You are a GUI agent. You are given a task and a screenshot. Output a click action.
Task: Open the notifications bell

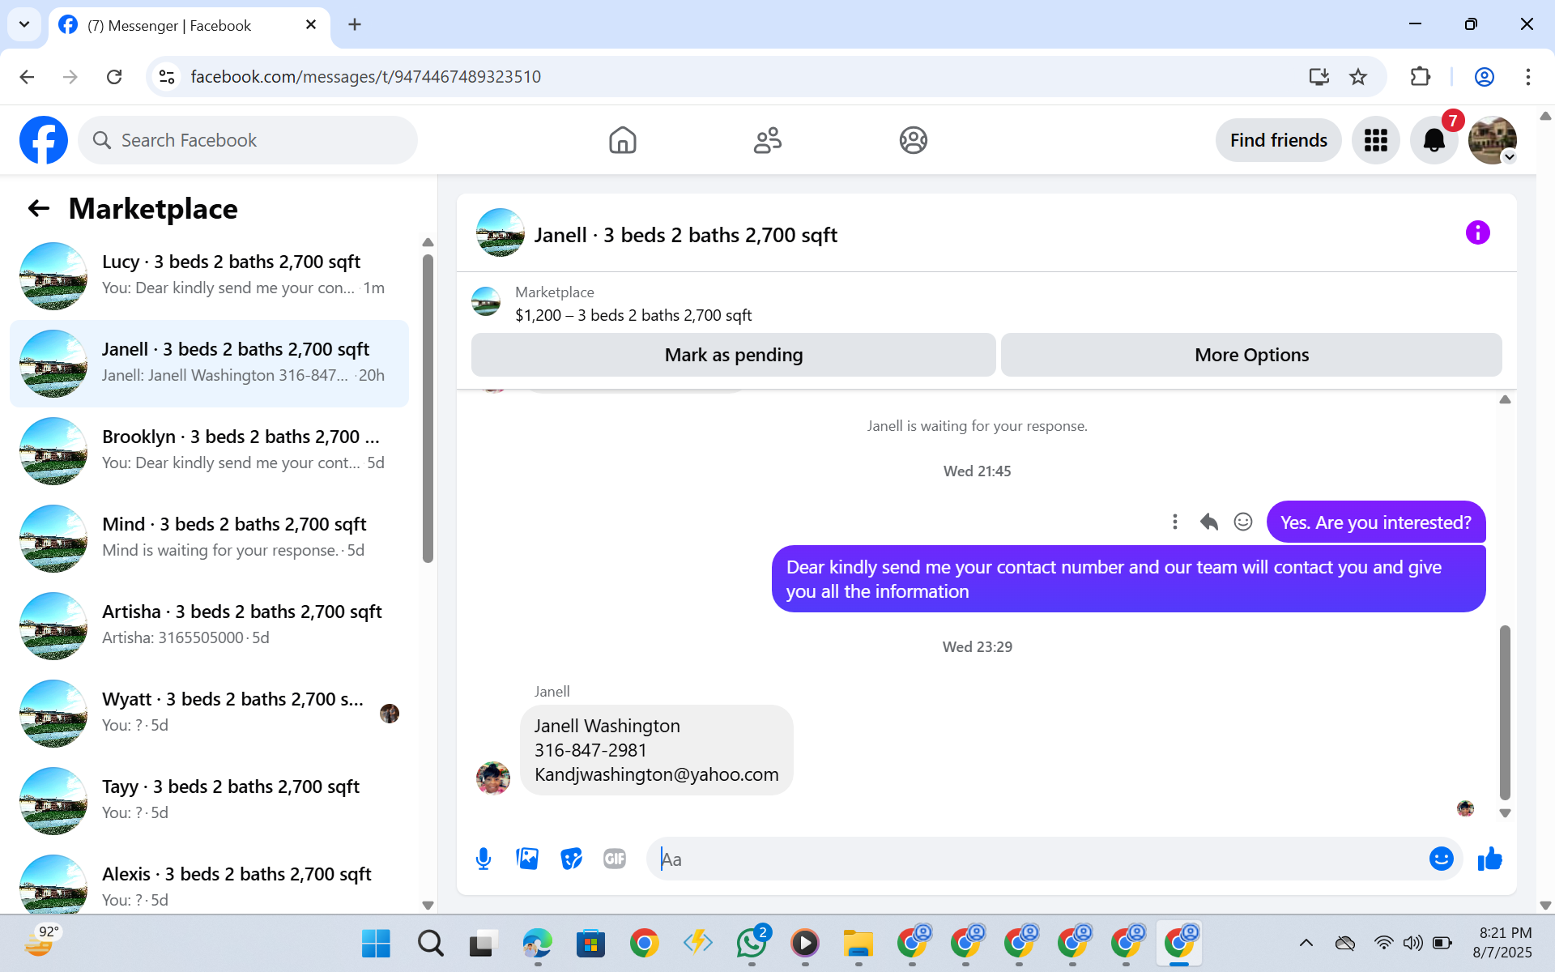click(1434, 140)
